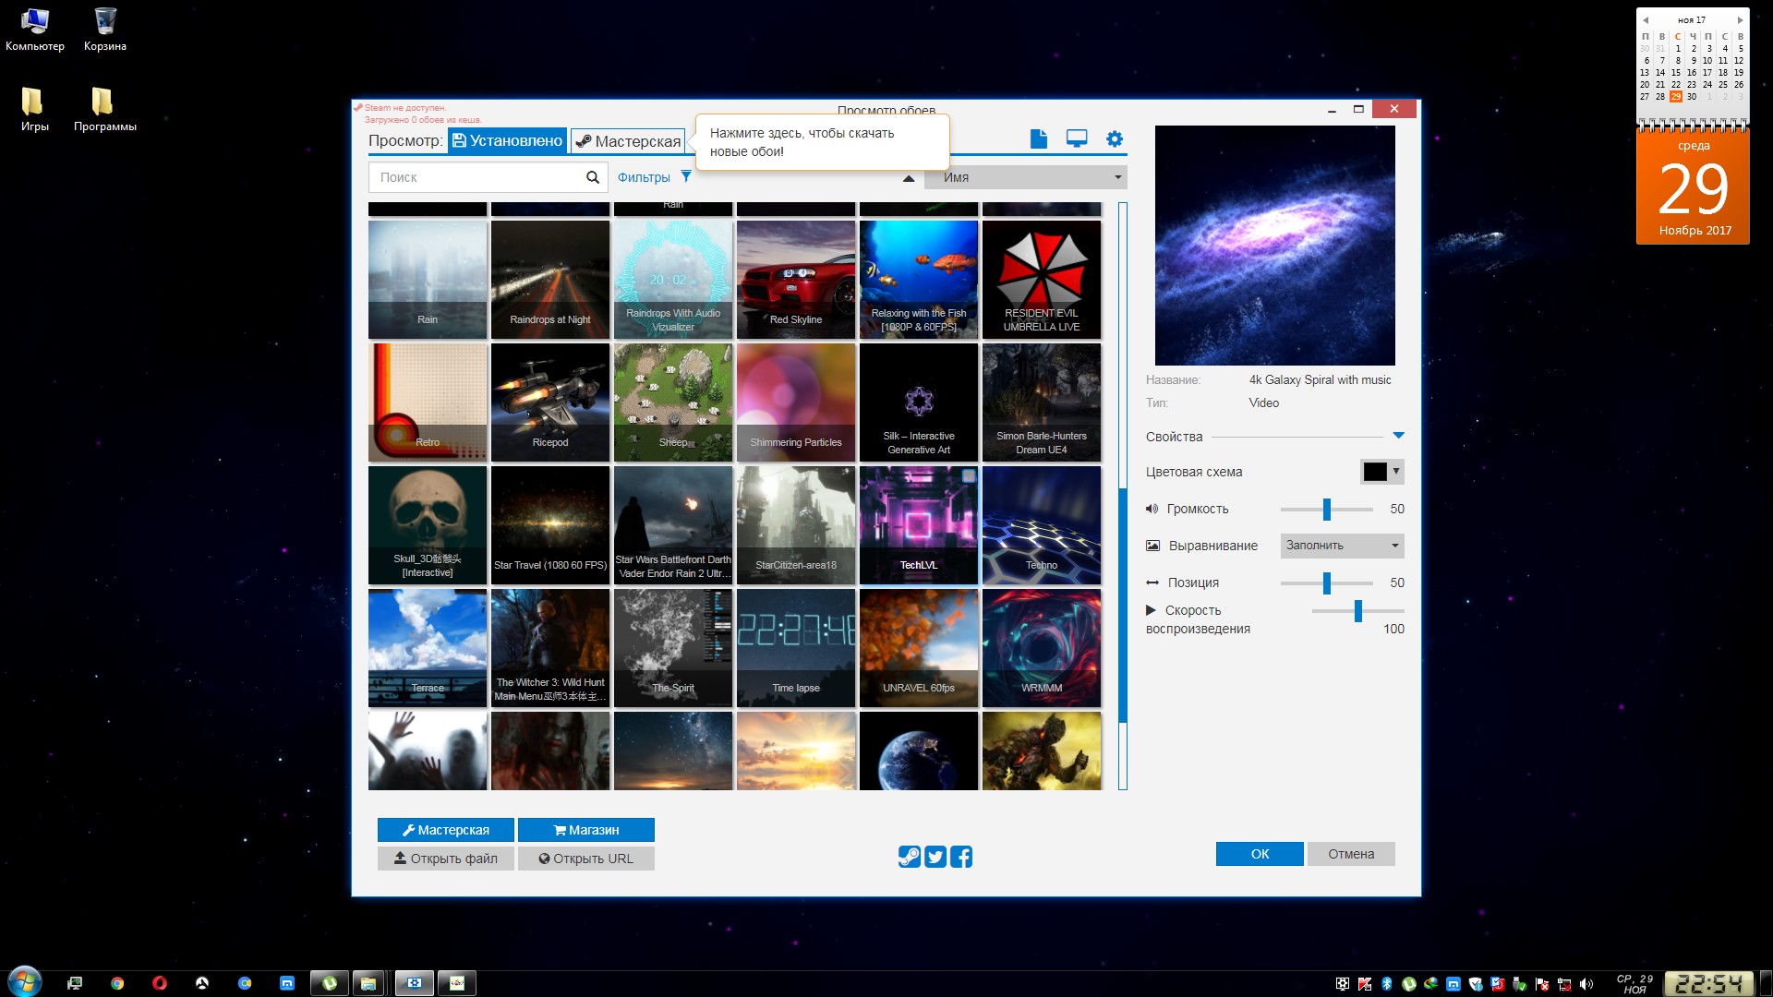This screenshot has width=1773, height=997.
Task: Switch to Мастерская (Workshop) tab
Action: click(630, 138)
